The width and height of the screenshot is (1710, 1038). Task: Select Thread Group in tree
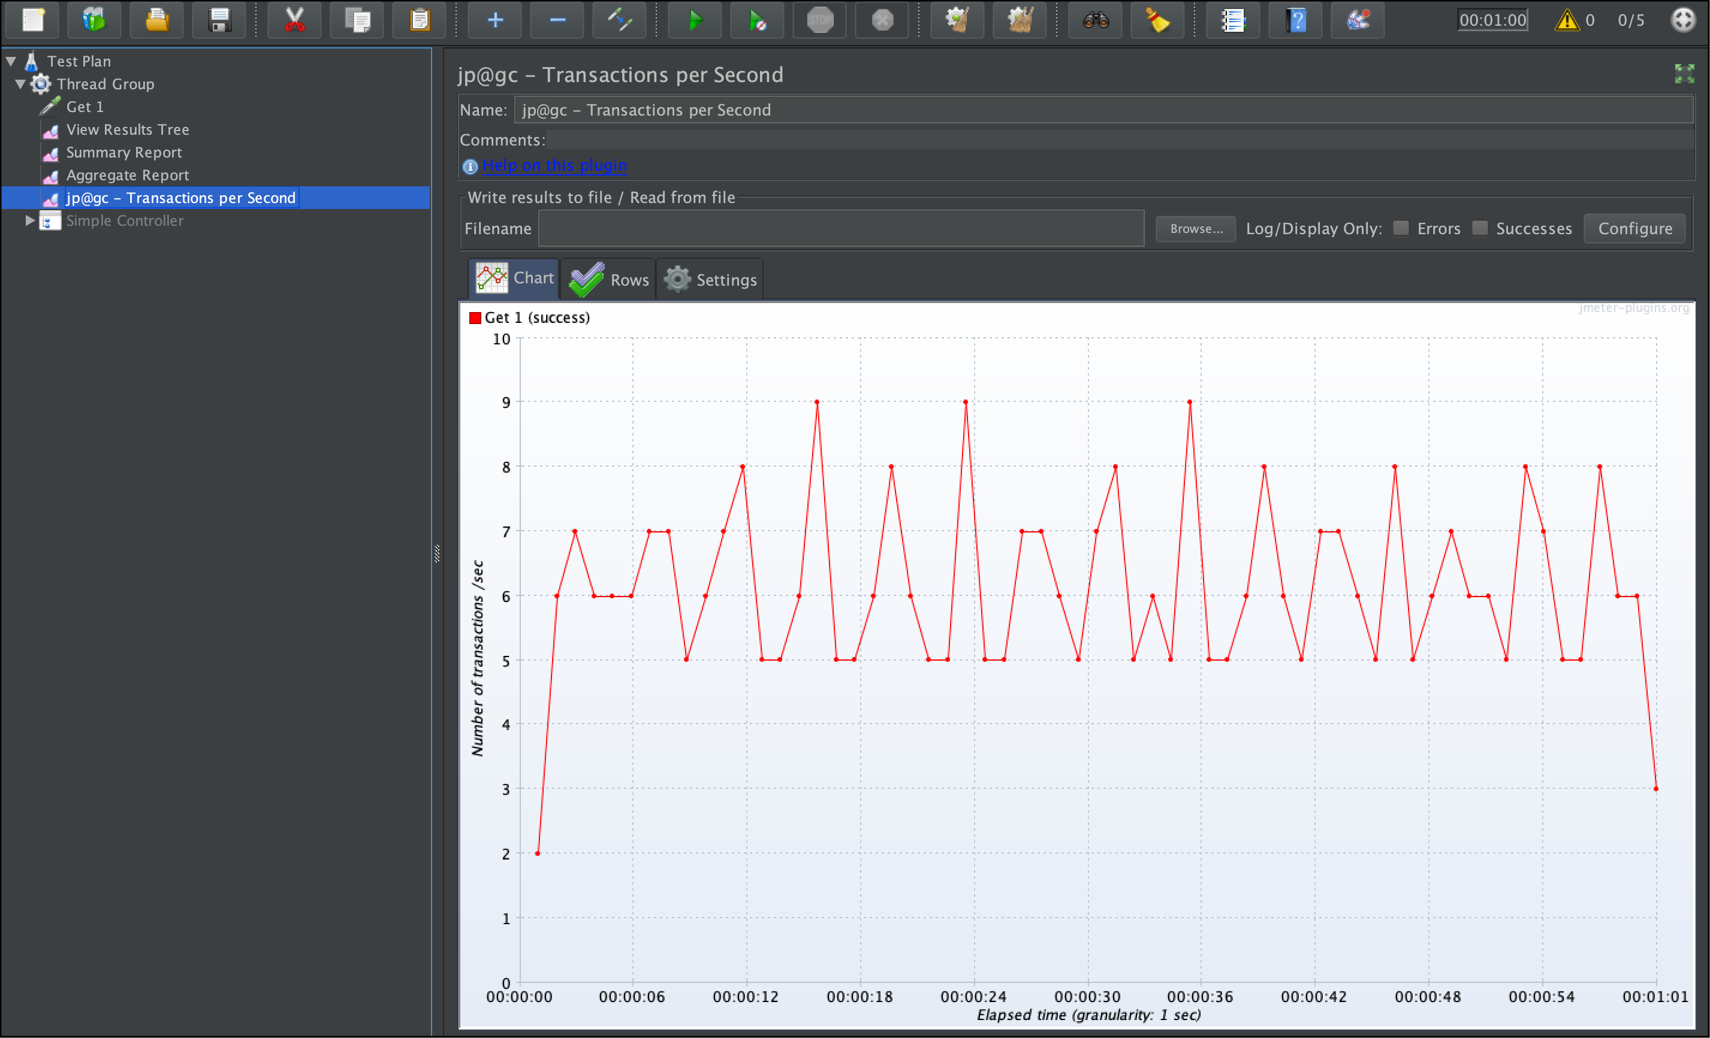tap(105, 84)
